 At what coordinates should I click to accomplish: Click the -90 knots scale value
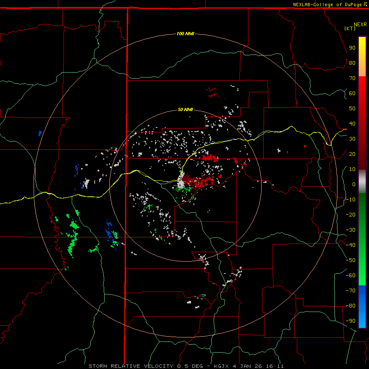(x=351, y=321)
